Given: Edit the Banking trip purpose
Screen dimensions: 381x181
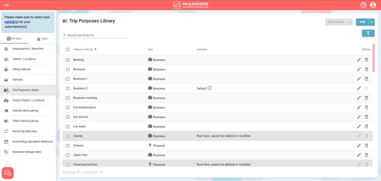Looking at the screenshot, I should pyautogui.click(x=359, y=60).
